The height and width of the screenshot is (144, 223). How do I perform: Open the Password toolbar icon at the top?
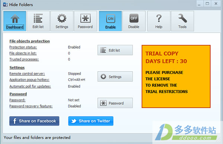coord(85,21)
